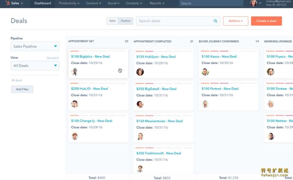Viewport: 293px width, 180px height.
Task: Open owner avatar on Fryeco deal card
Action: click(271, 72)
